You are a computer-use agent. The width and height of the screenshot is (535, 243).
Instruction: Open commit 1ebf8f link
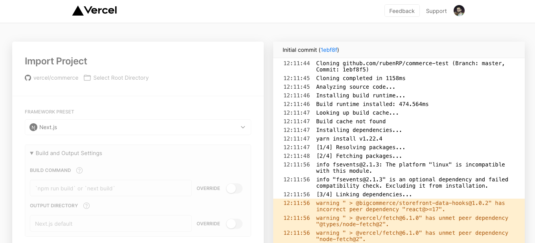pyautogui.click(x=329, y=50)
